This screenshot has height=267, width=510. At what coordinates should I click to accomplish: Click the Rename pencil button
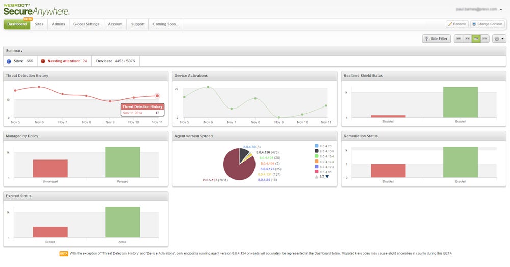(456, 24)
